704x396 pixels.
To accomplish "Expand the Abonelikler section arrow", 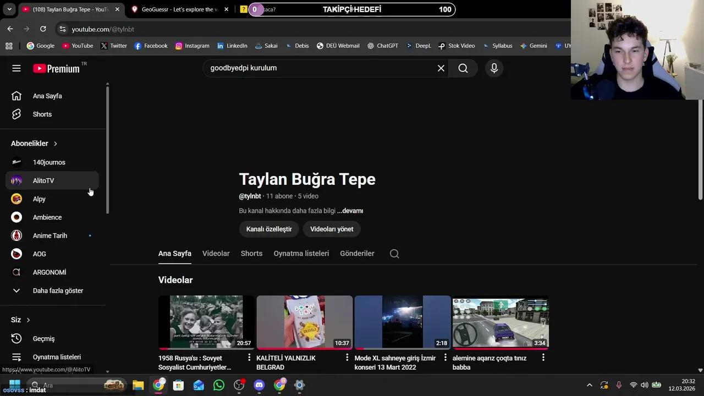I will (55, 144).
